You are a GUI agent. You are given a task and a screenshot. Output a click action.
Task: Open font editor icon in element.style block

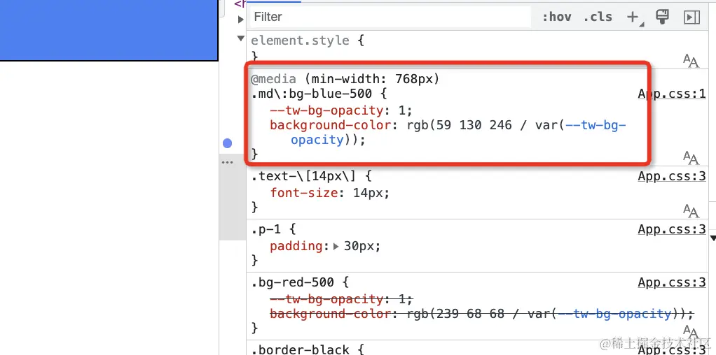click(691, 60)
